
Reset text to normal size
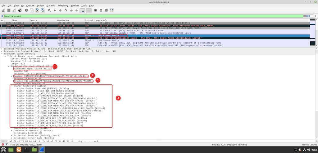106,11
